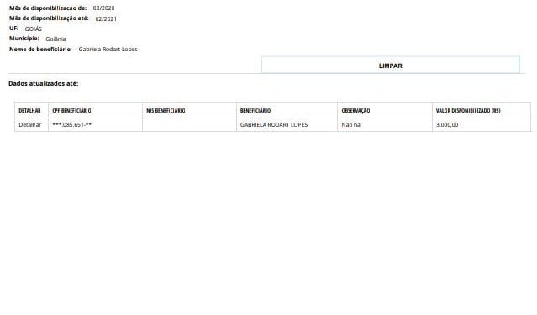Click the 08/2020 start month value
Viewport: 537px width, 315px height.
coord(103,8)
